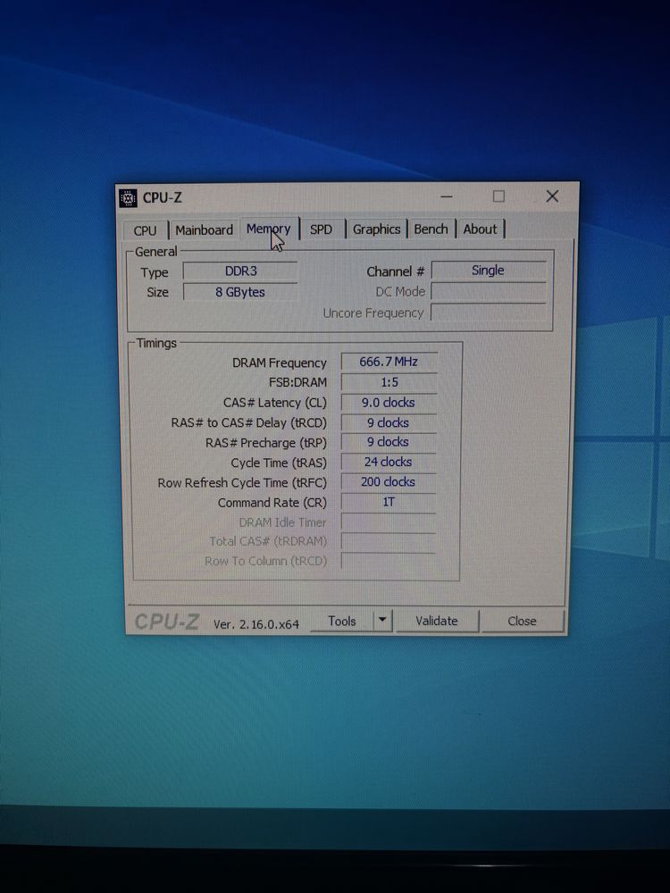Click the Size field showing 8 GBytes
Viewport: 670px width, 893px height.
[240, 292]
